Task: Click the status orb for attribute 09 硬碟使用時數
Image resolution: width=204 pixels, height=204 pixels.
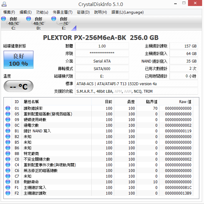Action: [x=8, y=120]
